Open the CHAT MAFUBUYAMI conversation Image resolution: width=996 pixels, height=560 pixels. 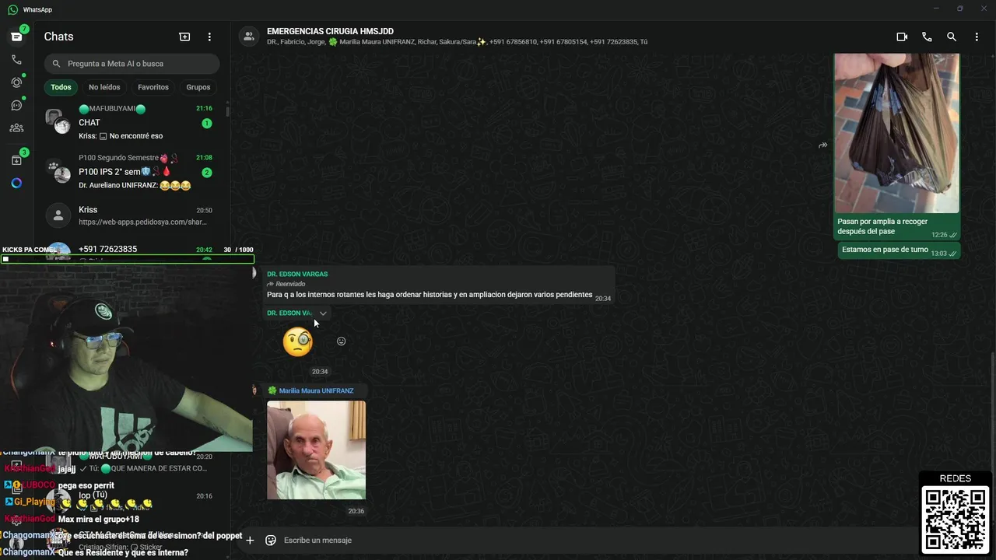(132, 122)
